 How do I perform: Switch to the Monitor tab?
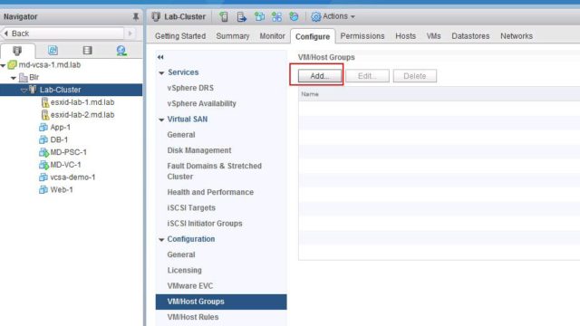point(272,36)
